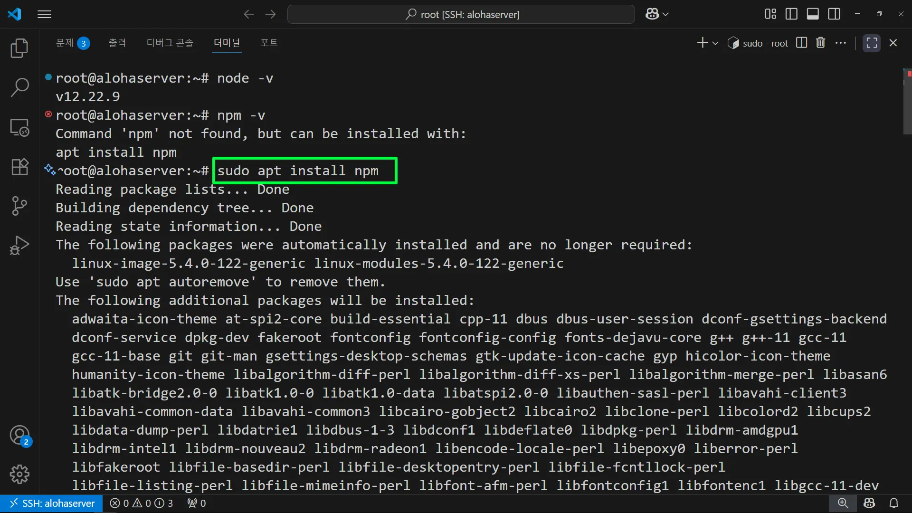Switch to the 문제 (Problems) tab
This screenshot has width=912, height=513.
point(65,43)
